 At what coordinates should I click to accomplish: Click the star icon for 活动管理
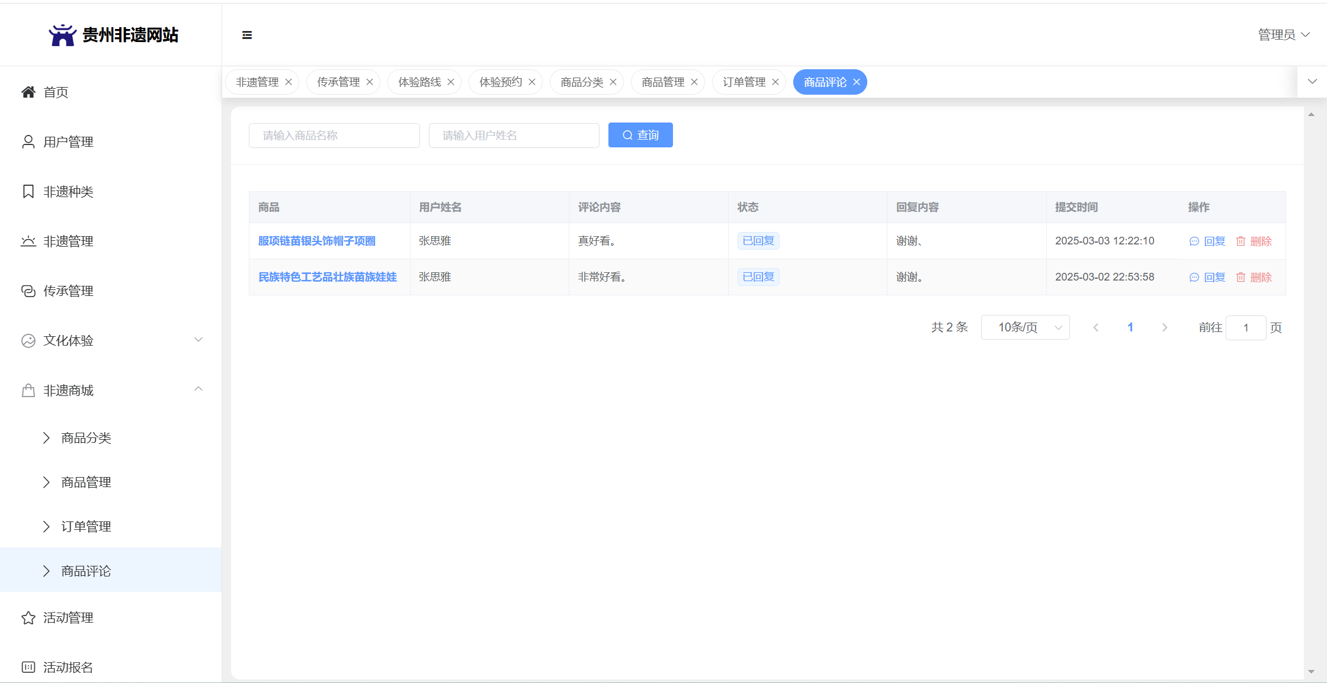(28, 618)
